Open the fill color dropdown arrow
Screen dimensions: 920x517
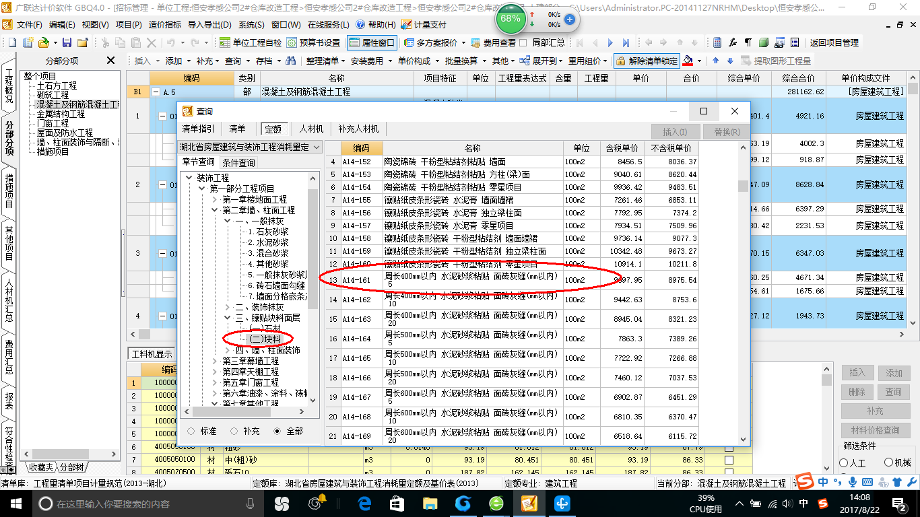(700, 61)
